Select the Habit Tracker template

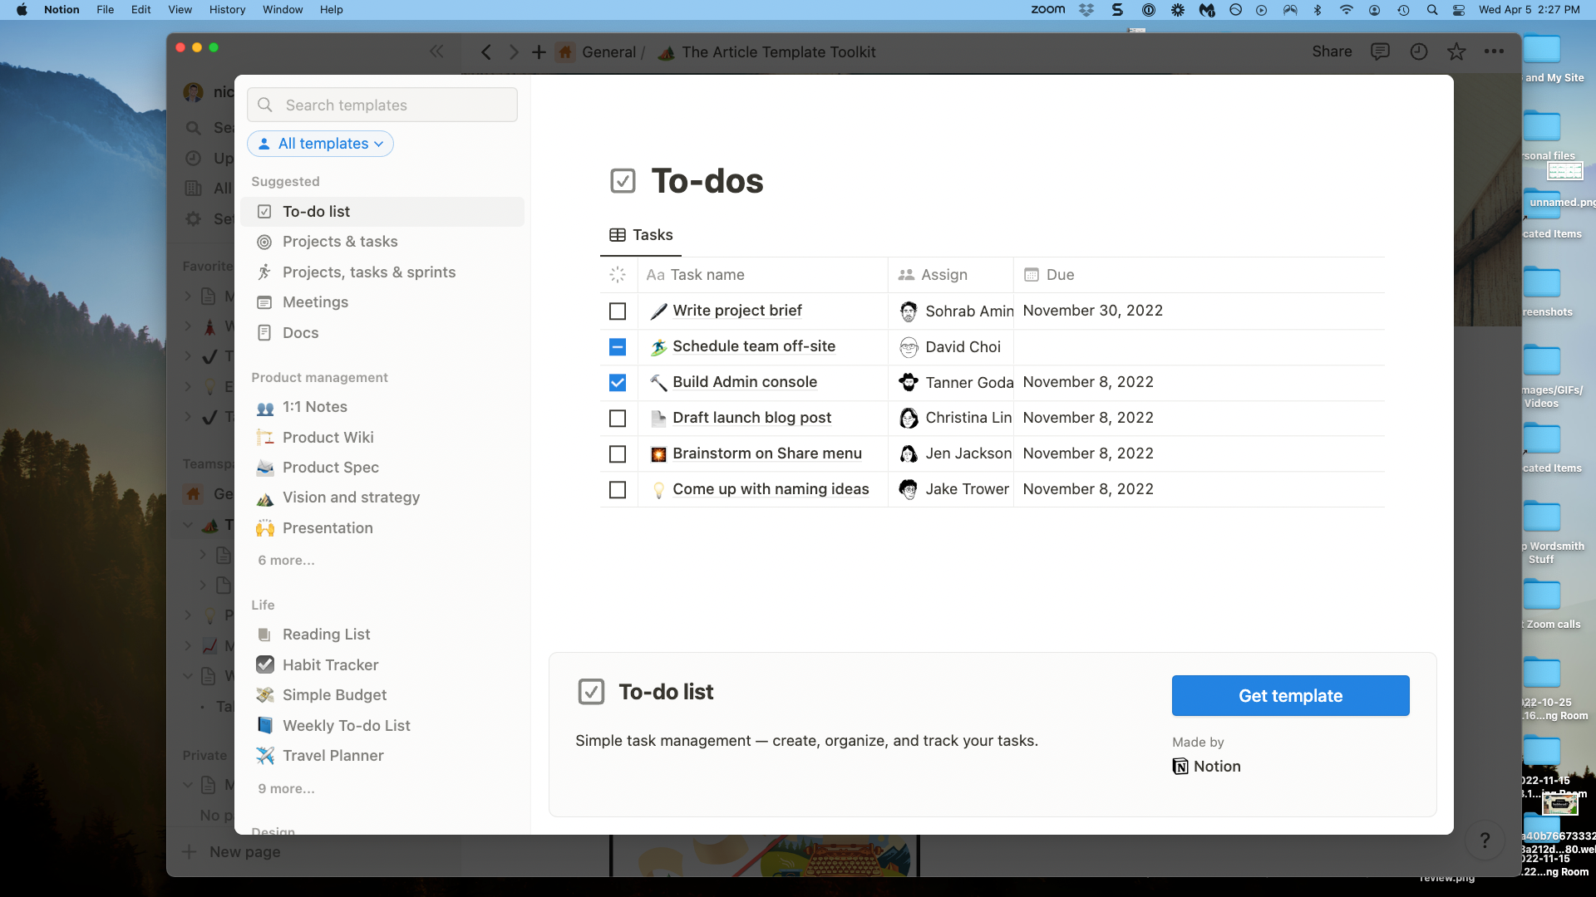(x=330, y=665)
